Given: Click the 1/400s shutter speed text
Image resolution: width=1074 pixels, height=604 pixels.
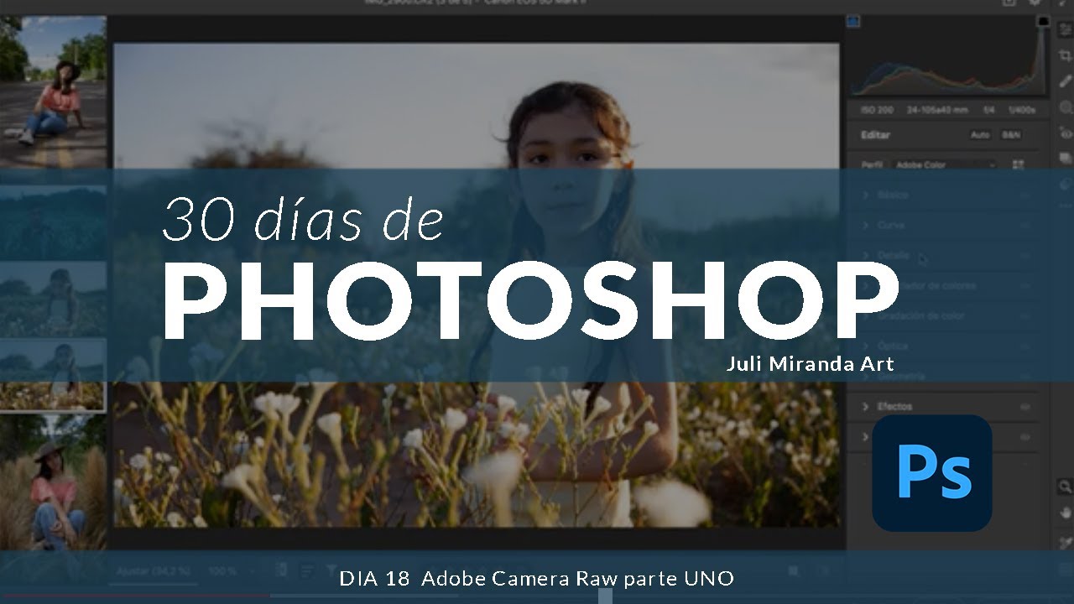Looking at the screenshot, I should [1021, 110].
